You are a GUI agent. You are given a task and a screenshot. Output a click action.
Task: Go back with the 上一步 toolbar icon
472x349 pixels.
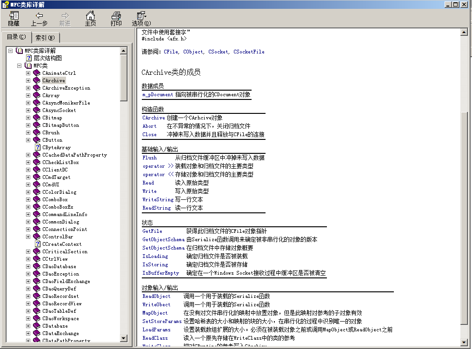pos(39,19)
